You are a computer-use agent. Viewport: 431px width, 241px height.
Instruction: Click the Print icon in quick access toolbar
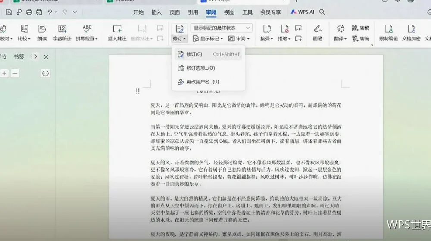pyautogui.click(x=29, y=12)
